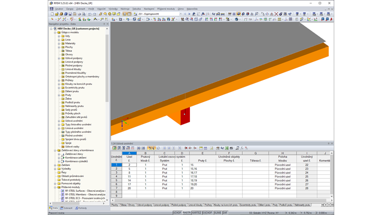Open the Přídavné moduly menu
The image size is (382, 215).
click(x=166, y=9)
